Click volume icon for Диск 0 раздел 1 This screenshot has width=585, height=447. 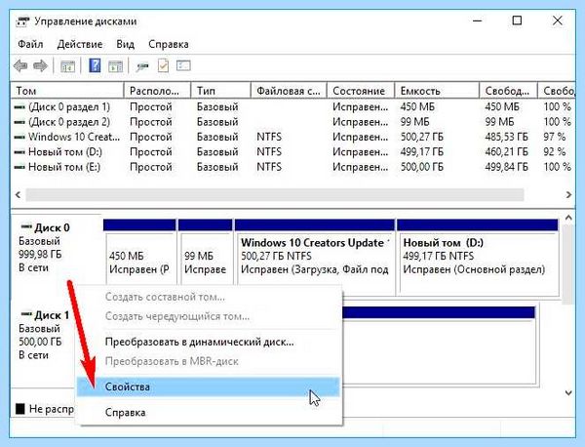coord(19,107)
